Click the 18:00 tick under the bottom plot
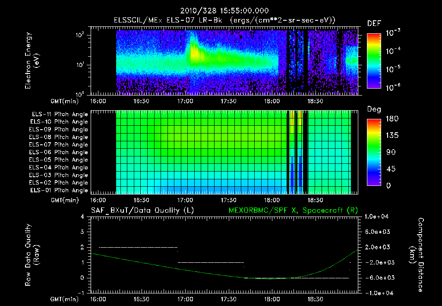442x306 pixels. coord(272,299)
